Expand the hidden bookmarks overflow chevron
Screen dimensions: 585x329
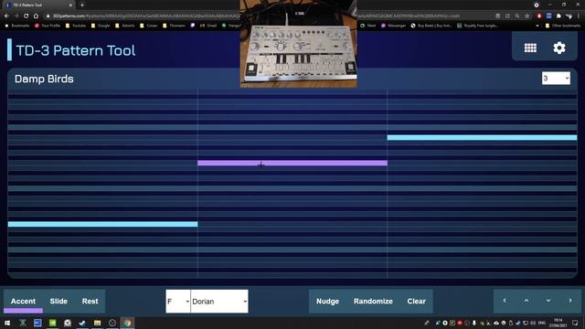pyautogui.click(x=537, y=26)
